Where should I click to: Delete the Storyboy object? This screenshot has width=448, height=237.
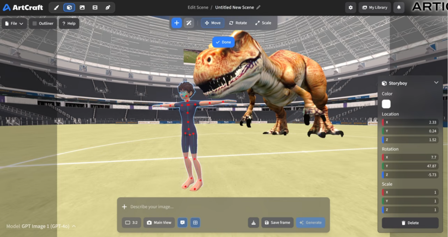coord(410,223)
